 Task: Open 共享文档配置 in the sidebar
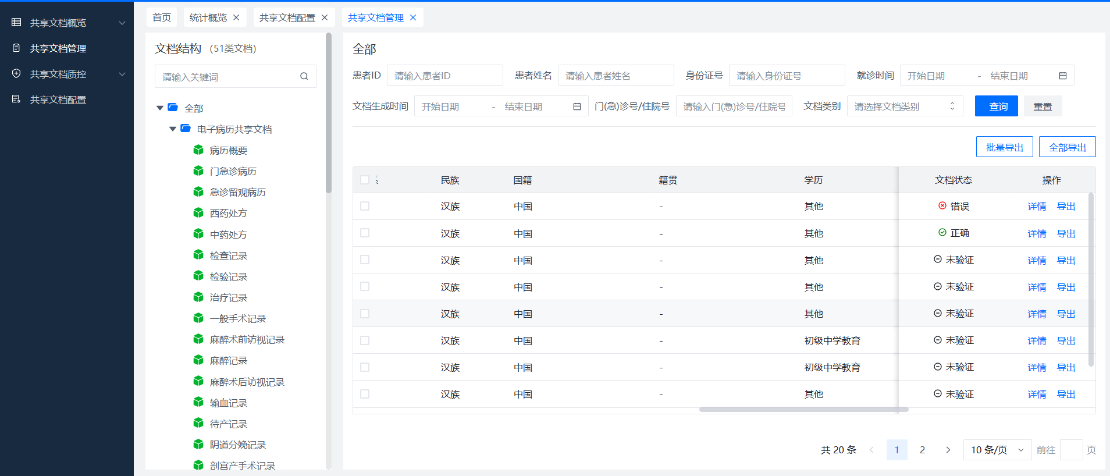pyautogui.click(x=67, y=100)
